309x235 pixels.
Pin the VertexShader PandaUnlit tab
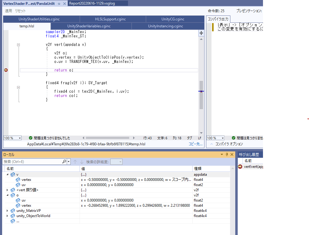[59, 4]
